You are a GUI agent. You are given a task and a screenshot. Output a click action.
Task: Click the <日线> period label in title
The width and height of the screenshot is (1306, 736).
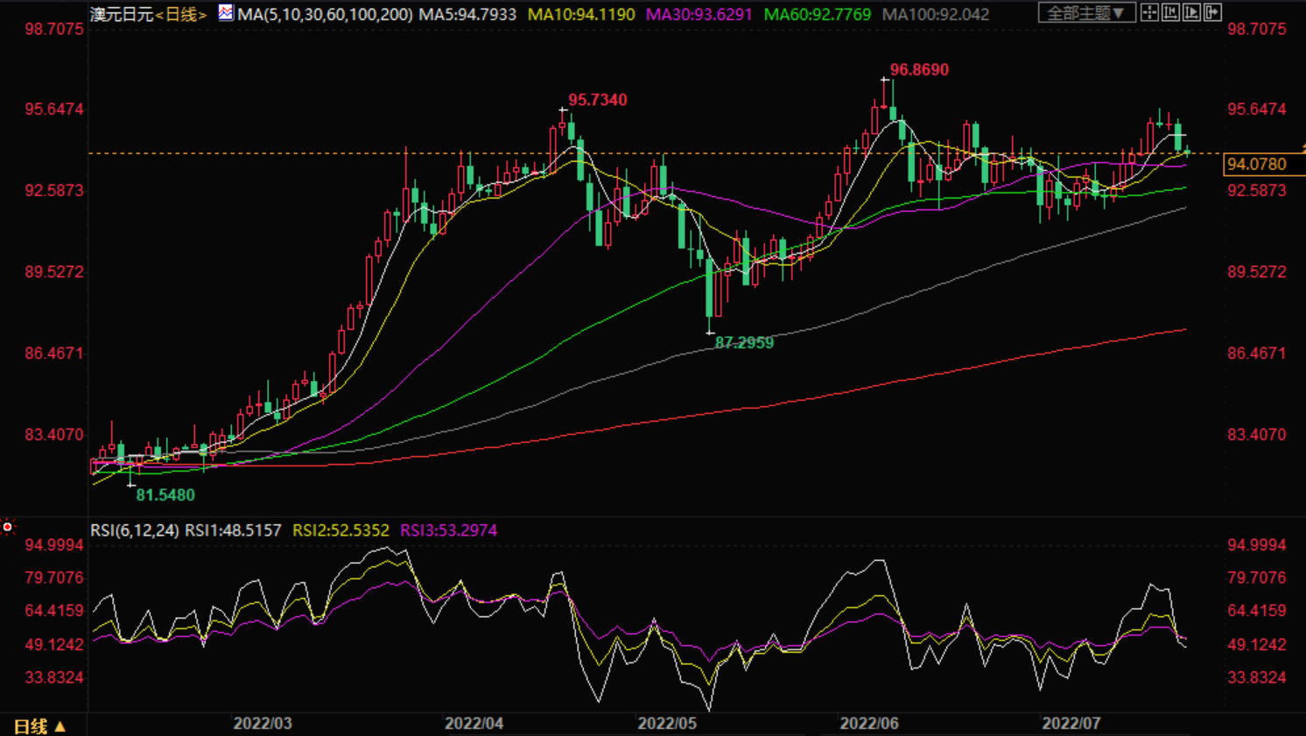pos(181,15)
